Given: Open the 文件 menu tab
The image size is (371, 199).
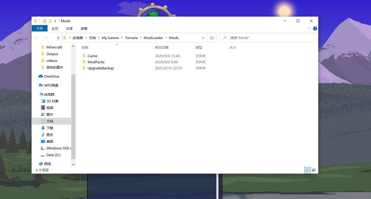Looking at the screenshot, I should point(40,29).
